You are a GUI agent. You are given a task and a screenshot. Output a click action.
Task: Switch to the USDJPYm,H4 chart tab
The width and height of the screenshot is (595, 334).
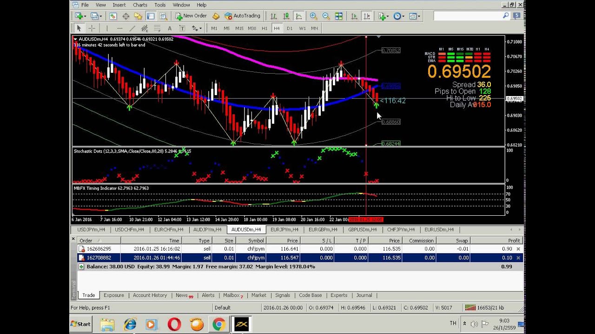(x=91, y=230)
